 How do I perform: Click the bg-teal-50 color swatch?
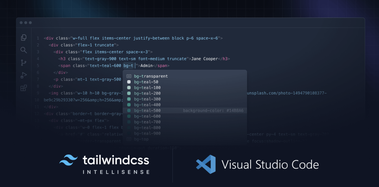click(x=129, y=82)
